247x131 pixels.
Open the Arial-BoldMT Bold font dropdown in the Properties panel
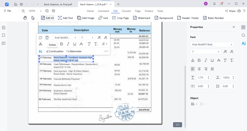pyautogui.click(x=212, y=45)
